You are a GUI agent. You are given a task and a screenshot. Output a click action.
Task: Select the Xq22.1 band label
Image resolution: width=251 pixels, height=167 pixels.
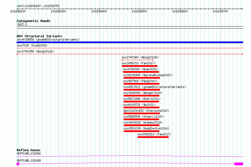(x=22, y=24)
